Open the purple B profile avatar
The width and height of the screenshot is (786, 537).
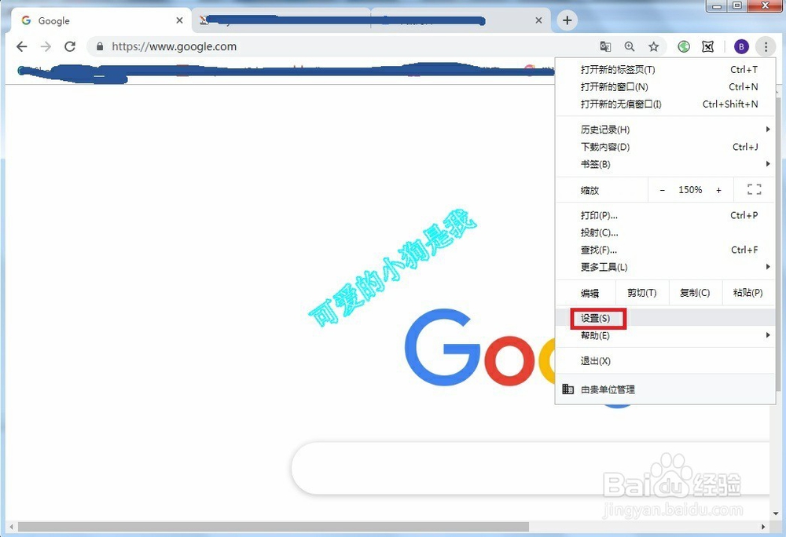coord(741,46)
